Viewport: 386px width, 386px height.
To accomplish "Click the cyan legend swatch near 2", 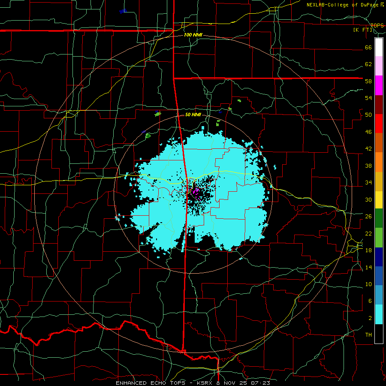I will 379,314.
